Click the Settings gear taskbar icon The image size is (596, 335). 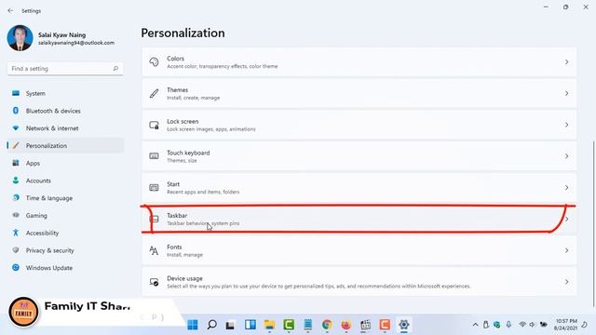[x=403, y=325]
